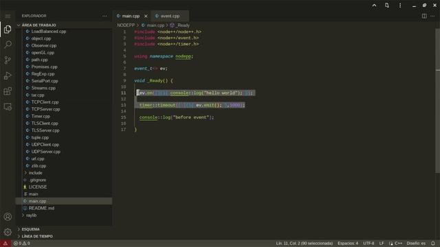The width and height of the screenshot is (440, 247).
Task: Open Promises.cpp file
Action: [44, 67]
